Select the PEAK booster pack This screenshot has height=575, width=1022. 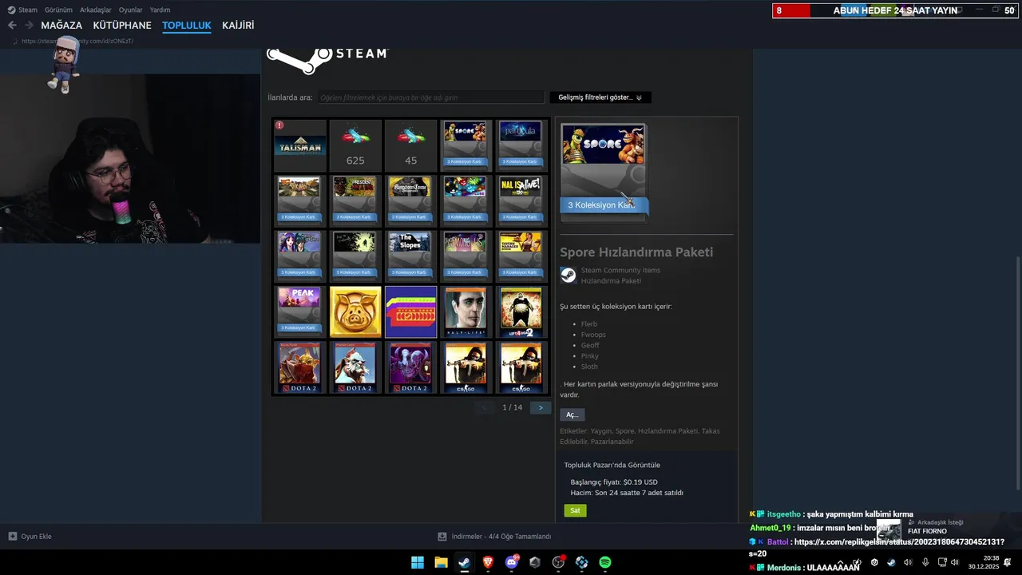tap(300, 312)
